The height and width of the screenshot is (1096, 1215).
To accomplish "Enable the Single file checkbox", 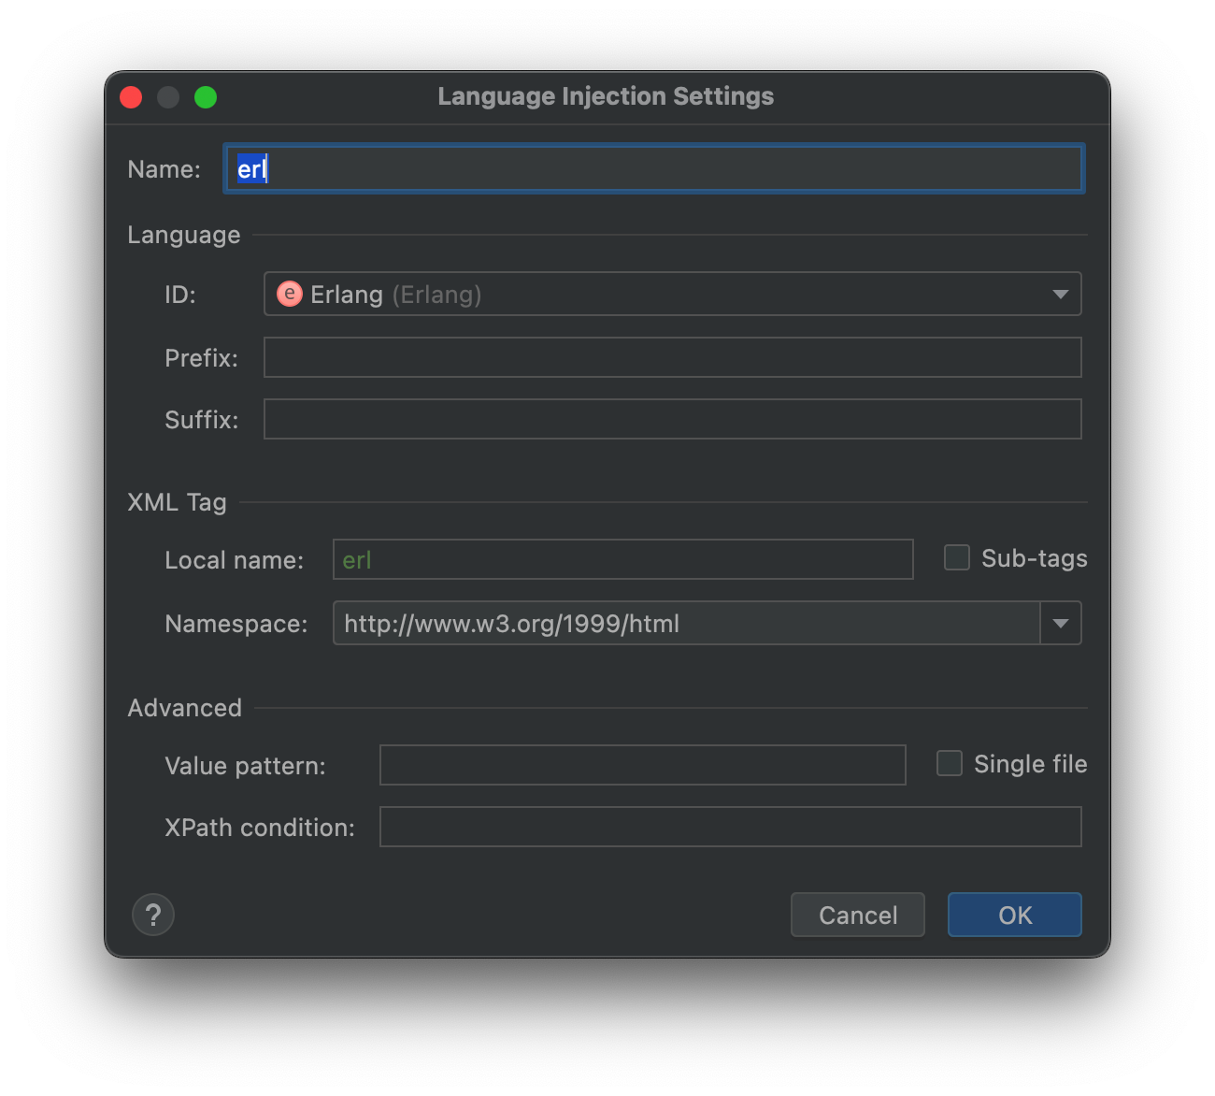I will click(949, 763).
